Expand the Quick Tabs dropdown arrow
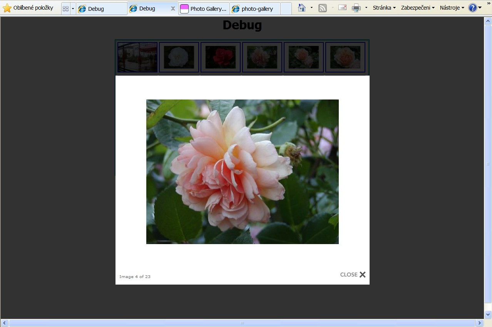Screen dimensions: 492x327 point(73,8)
